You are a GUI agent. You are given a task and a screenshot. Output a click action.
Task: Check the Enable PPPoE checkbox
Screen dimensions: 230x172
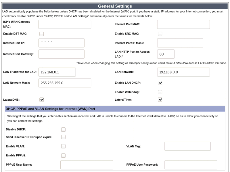63,156
